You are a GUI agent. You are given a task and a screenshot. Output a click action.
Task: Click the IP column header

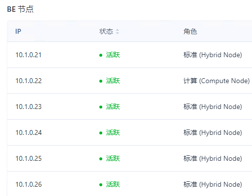(x=18, y=31)
